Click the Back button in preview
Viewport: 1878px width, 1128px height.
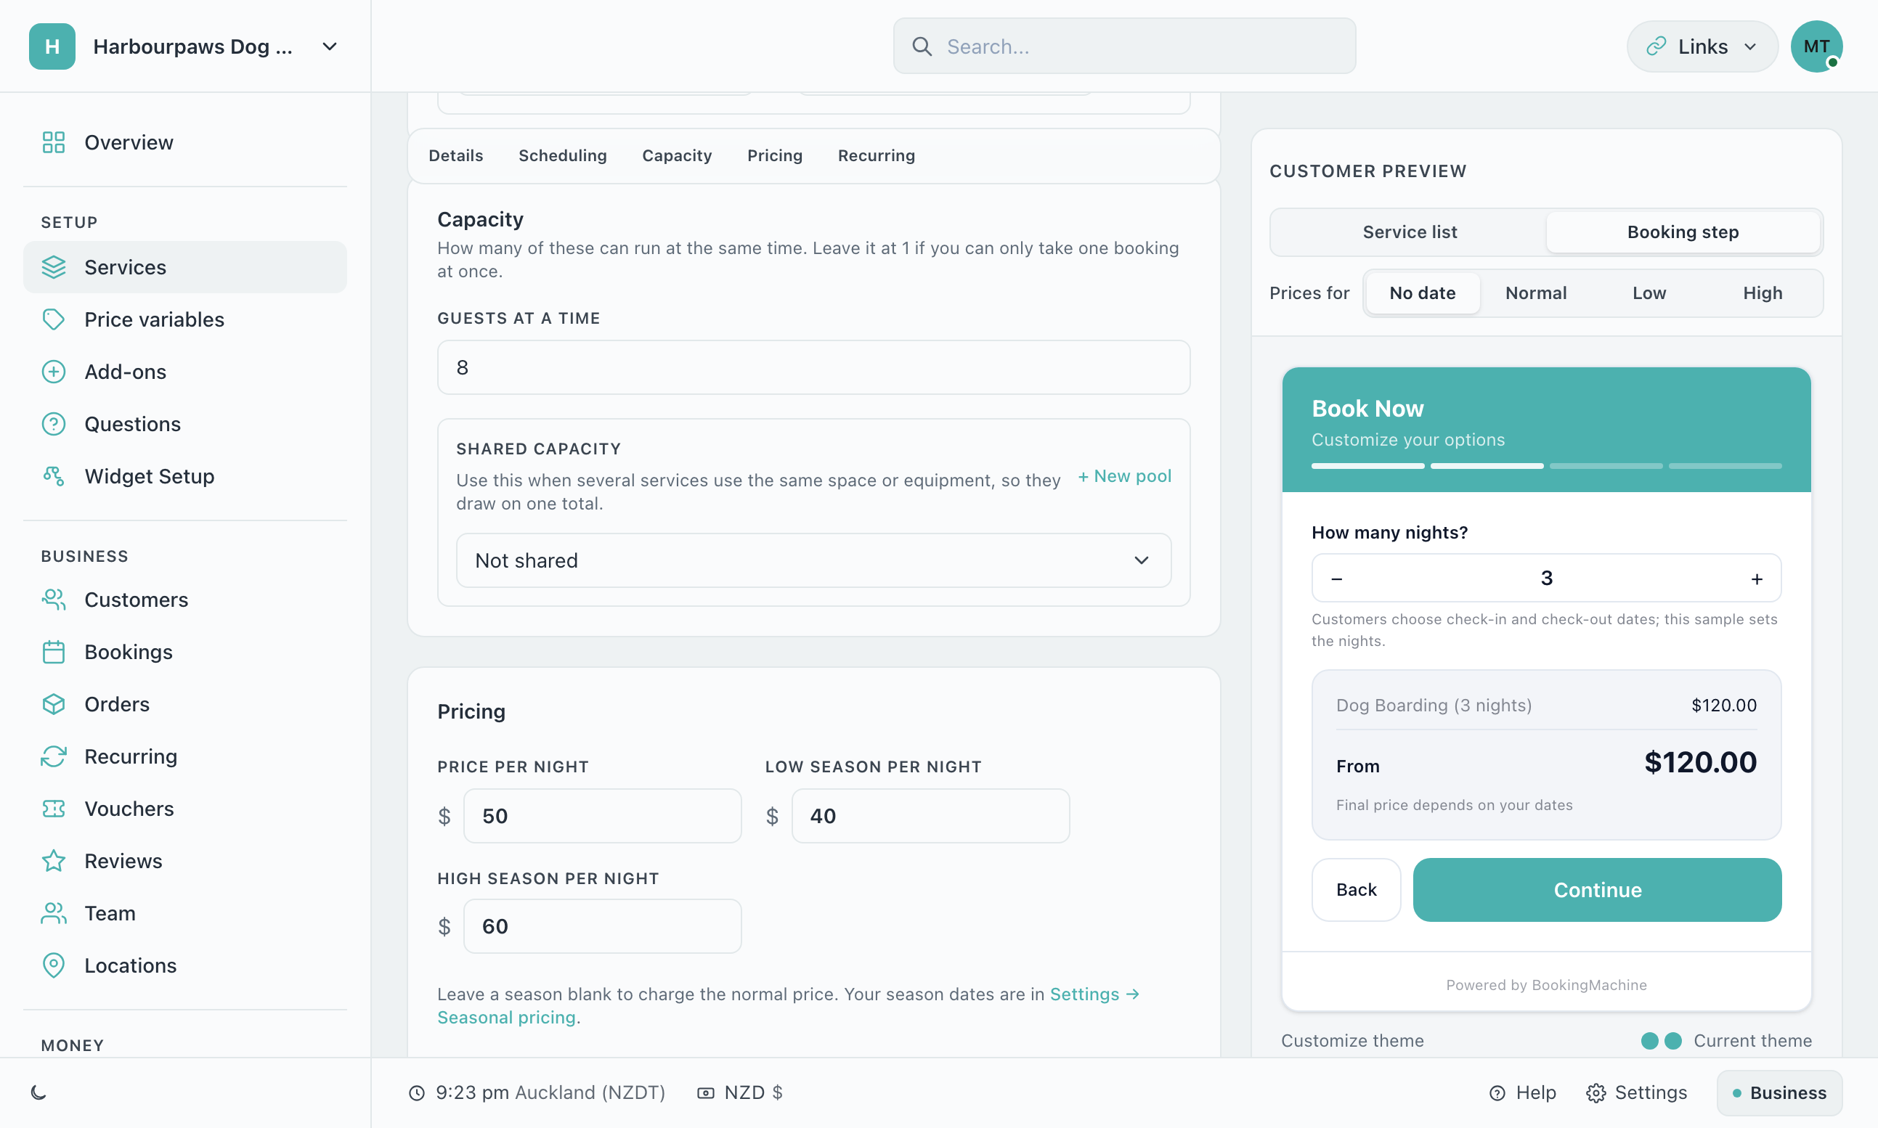click(x=1356, y=889)
